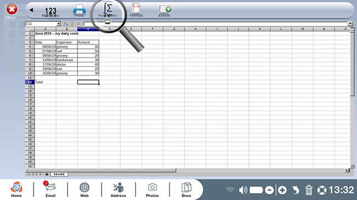The height and width of the screenshot is (200, 357).
Task: Go to previous sheet navigation arrow
Action: pos(33,174)
